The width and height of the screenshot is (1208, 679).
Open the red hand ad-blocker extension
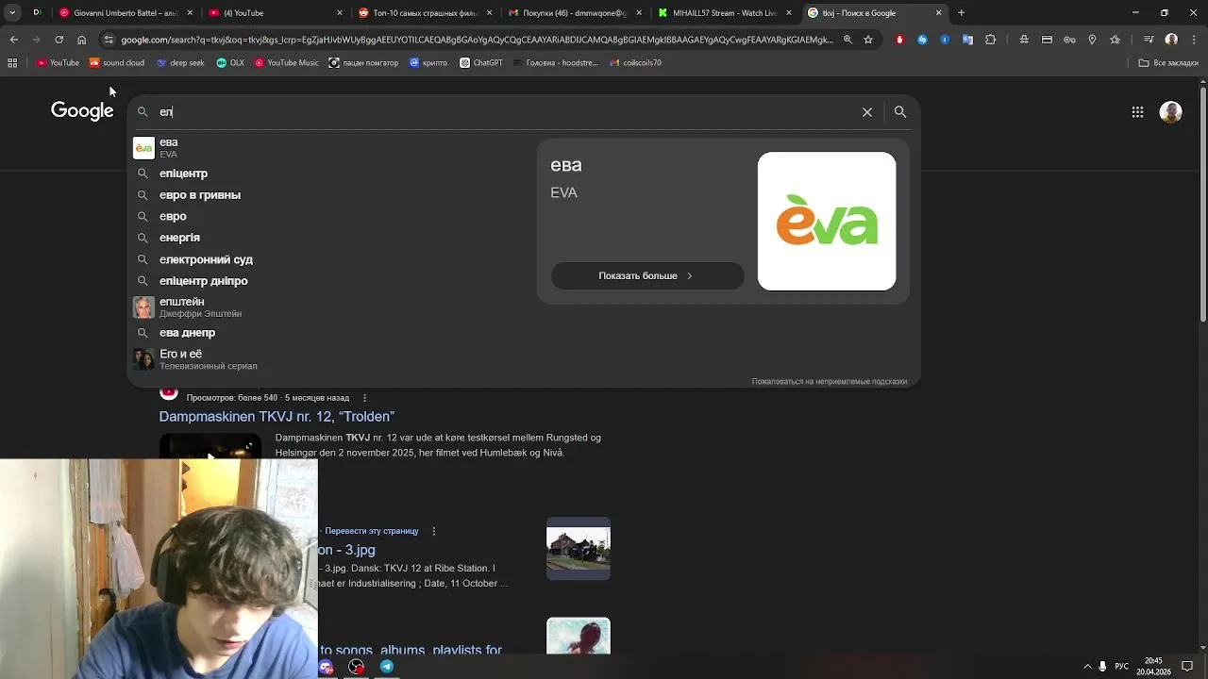coord(899,40)
